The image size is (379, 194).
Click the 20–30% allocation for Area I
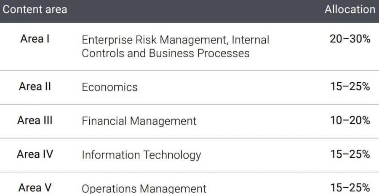pos(350,39)
